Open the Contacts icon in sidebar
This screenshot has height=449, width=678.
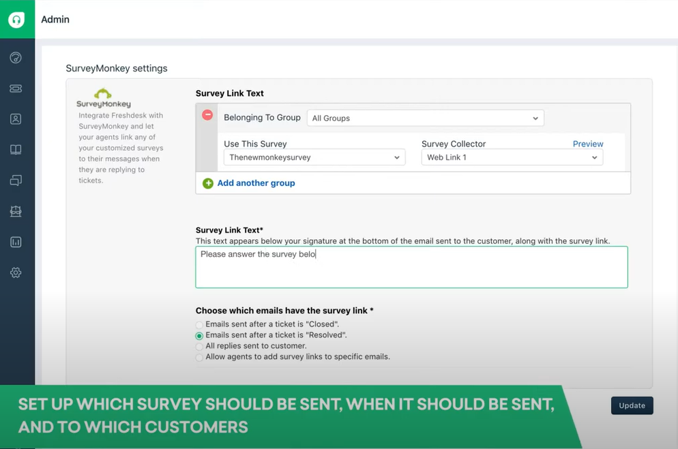pyautogui.click(x=16, y=119)
